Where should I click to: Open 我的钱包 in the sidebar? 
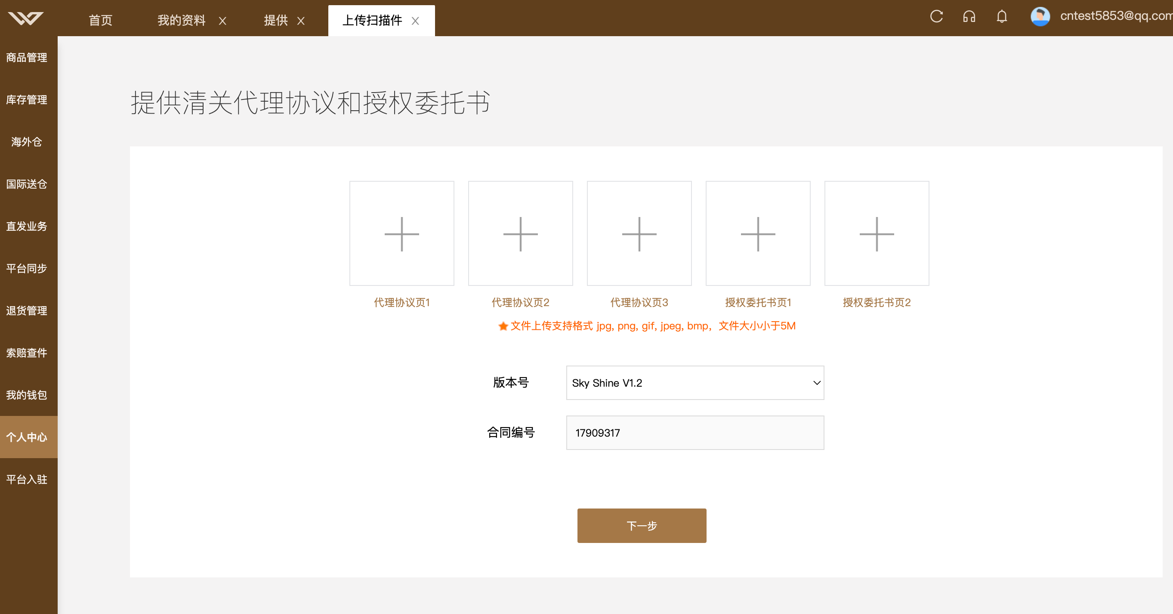(x=26, y=395)
